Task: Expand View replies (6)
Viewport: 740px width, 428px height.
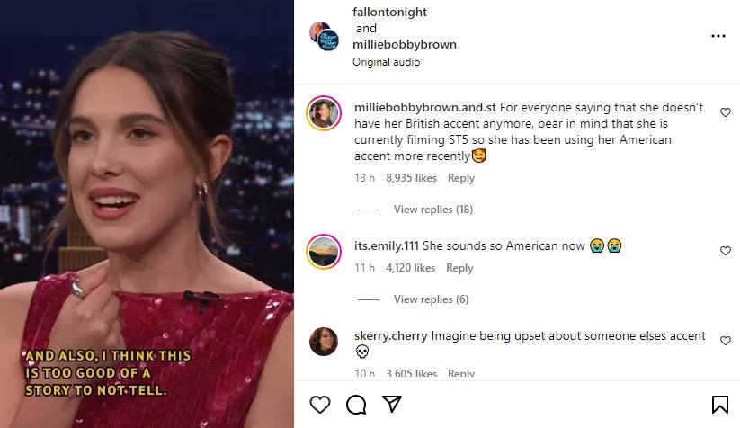Action: point(431,299)
